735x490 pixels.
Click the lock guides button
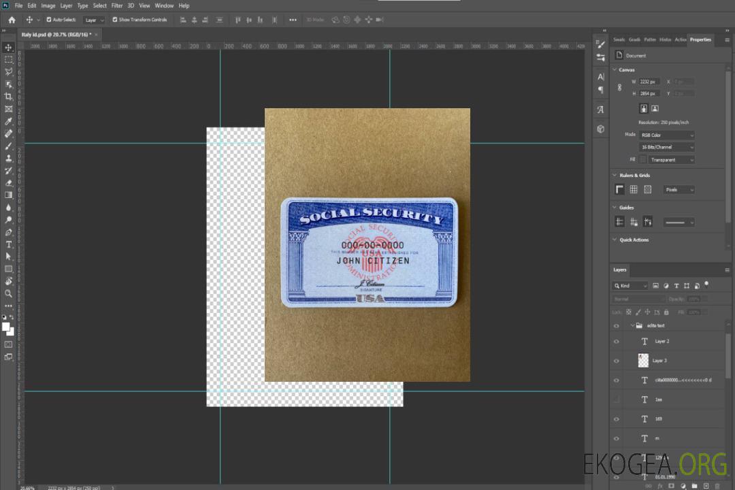634,222
